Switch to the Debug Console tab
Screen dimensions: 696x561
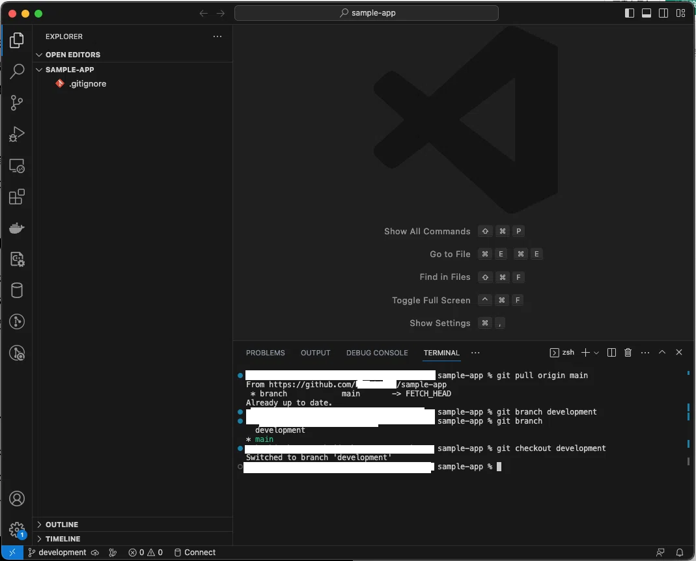(377, 353)
